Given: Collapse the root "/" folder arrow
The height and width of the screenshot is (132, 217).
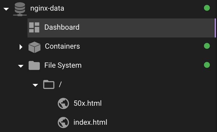Looking at the screenshot, I should coord(35,85).
